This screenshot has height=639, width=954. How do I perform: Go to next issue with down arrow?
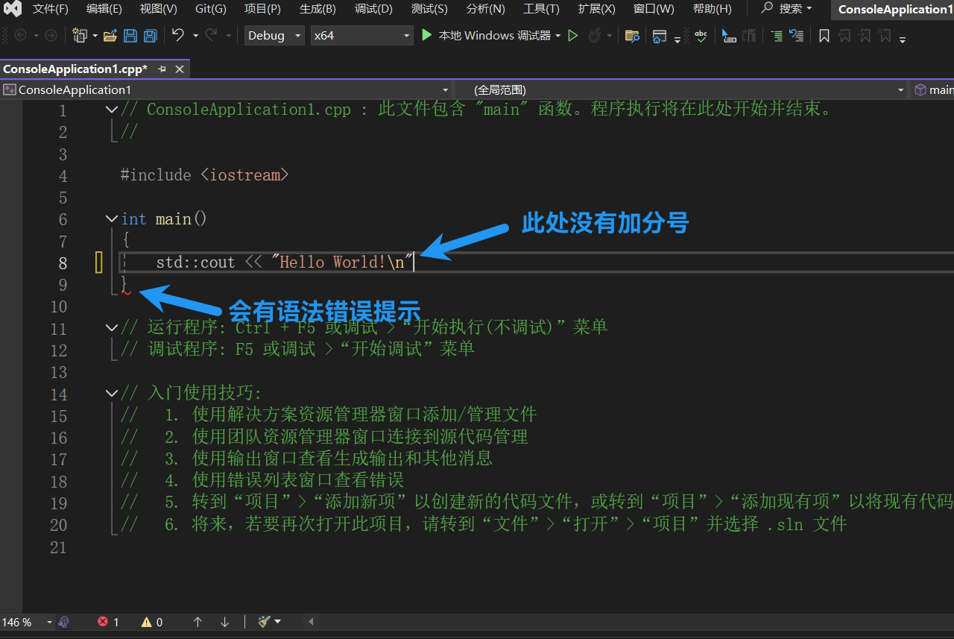[x=224, y=622]
